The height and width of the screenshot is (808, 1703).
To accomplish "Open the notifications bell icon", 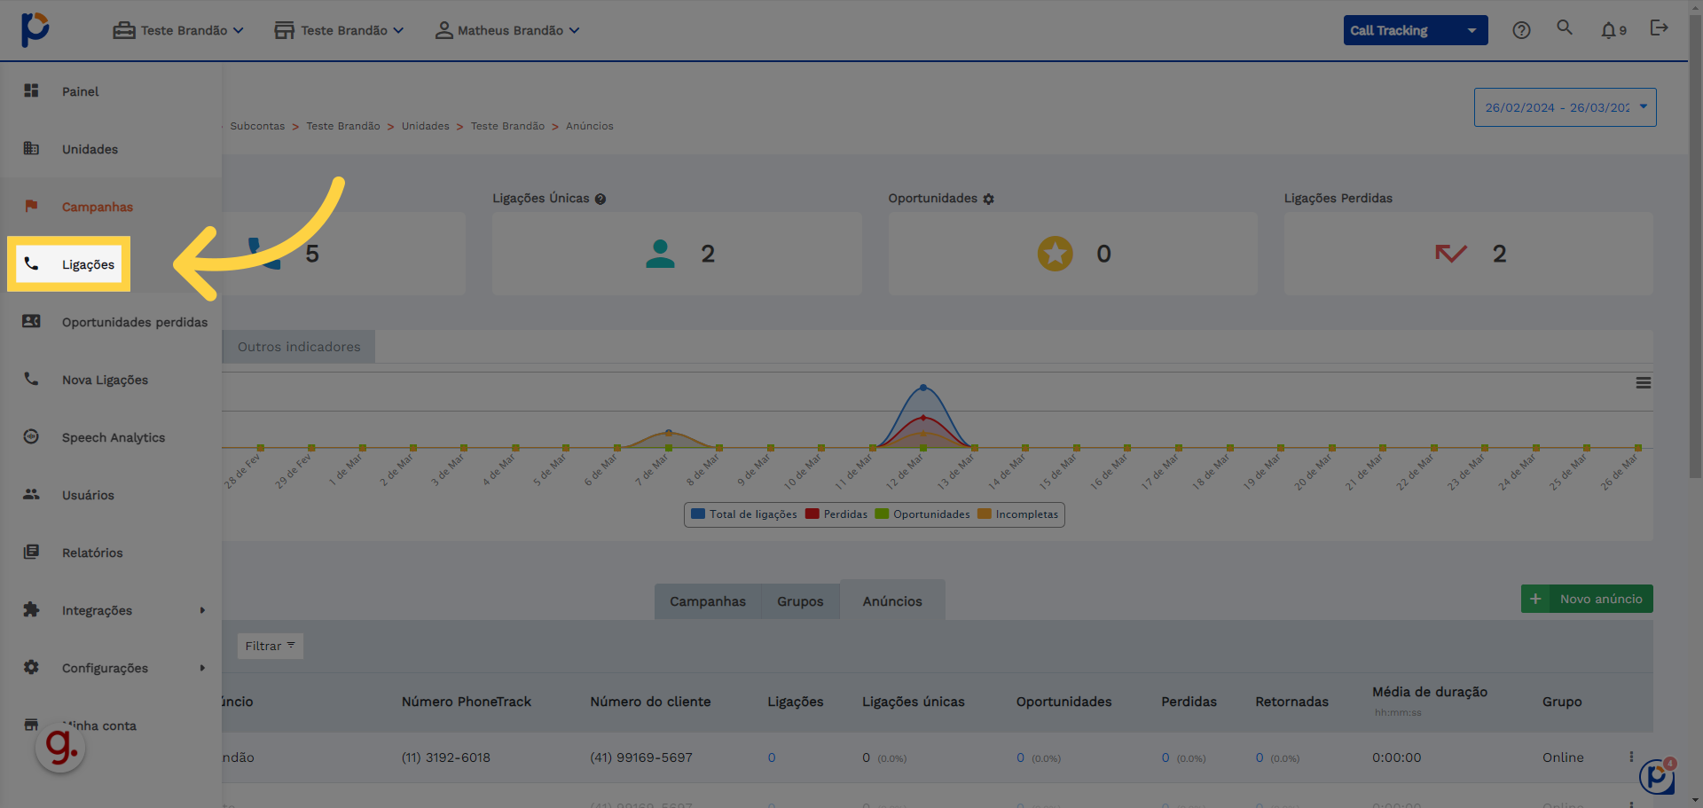I will click(x=1609, y=30).
